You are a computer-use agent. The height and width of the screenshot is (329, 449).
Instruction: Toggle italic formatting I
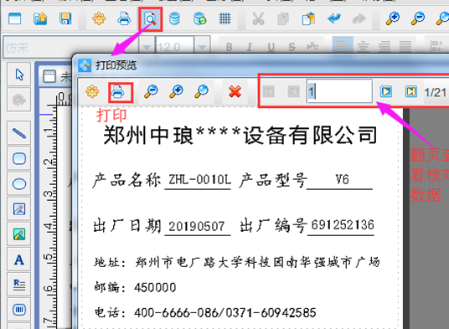(250, 47)
